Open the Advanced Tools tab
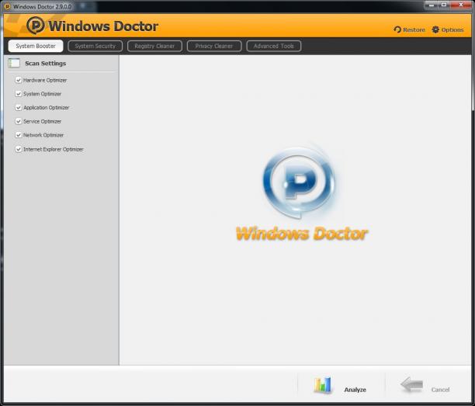 pos(274,46)
